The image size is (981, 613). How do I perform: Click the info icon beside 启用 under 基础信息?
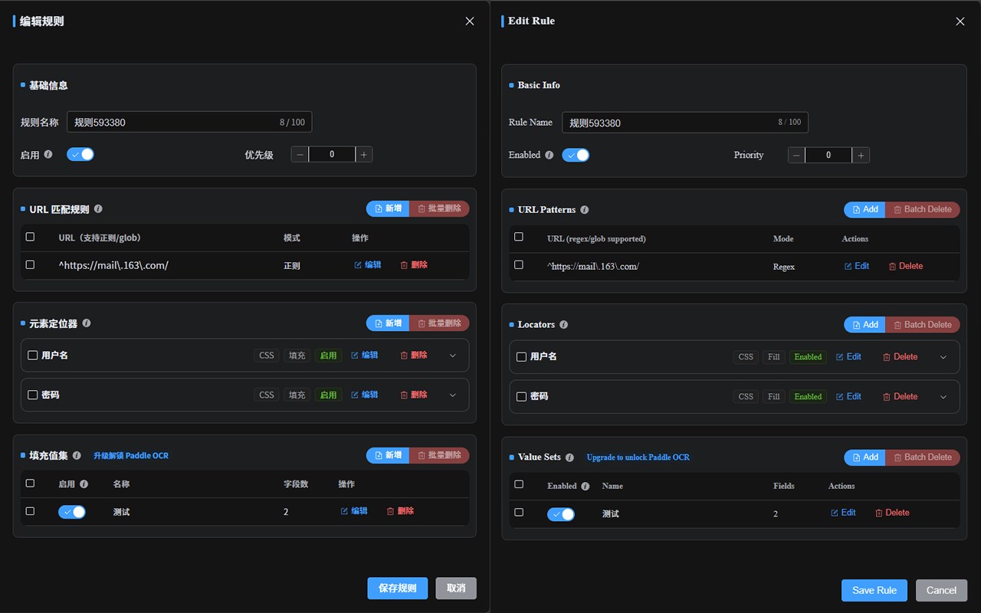pos(48,154)
